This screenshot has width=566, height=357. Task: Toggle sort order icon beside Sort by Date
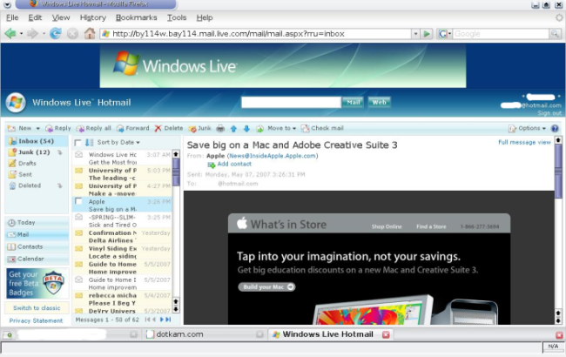coord(89,143)
